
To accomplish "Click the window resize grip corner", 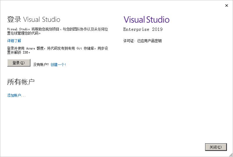I will click(x=231, y=155).
